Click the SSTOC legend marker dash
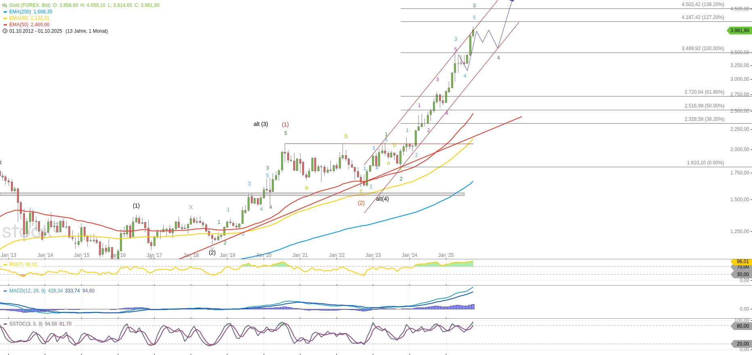 pyautogui.click(x=5, y=324)
